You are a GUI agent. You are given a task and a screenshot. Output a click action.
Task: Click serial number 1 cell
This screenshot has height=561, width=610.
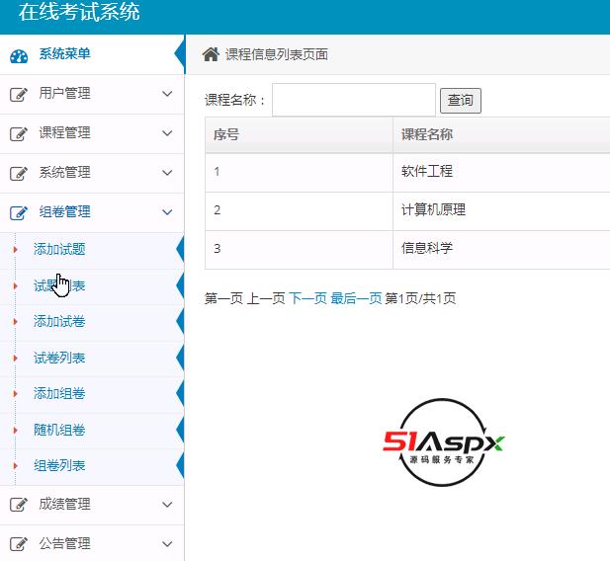[x=299, y=172]
